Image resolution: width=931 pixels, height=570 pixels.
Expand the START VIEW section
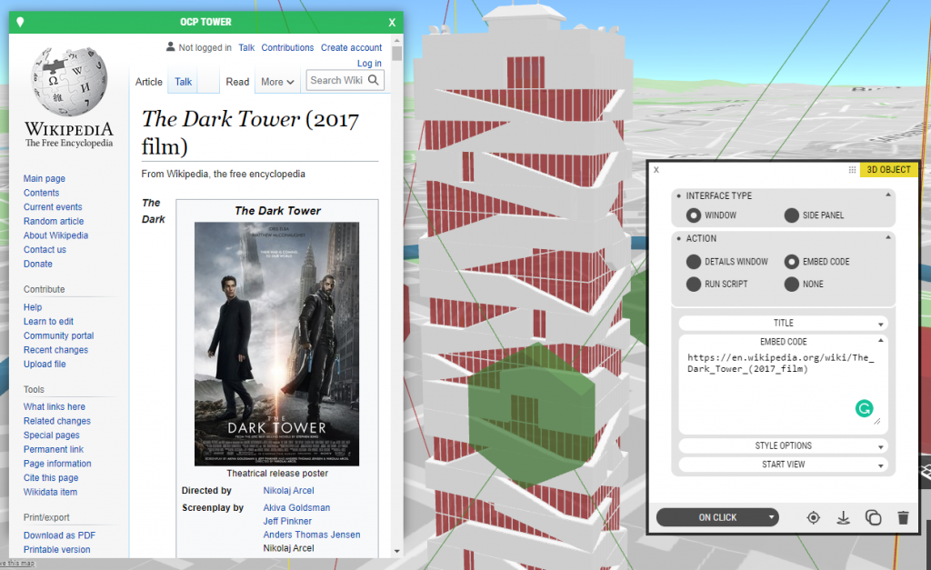coord(783,465)
